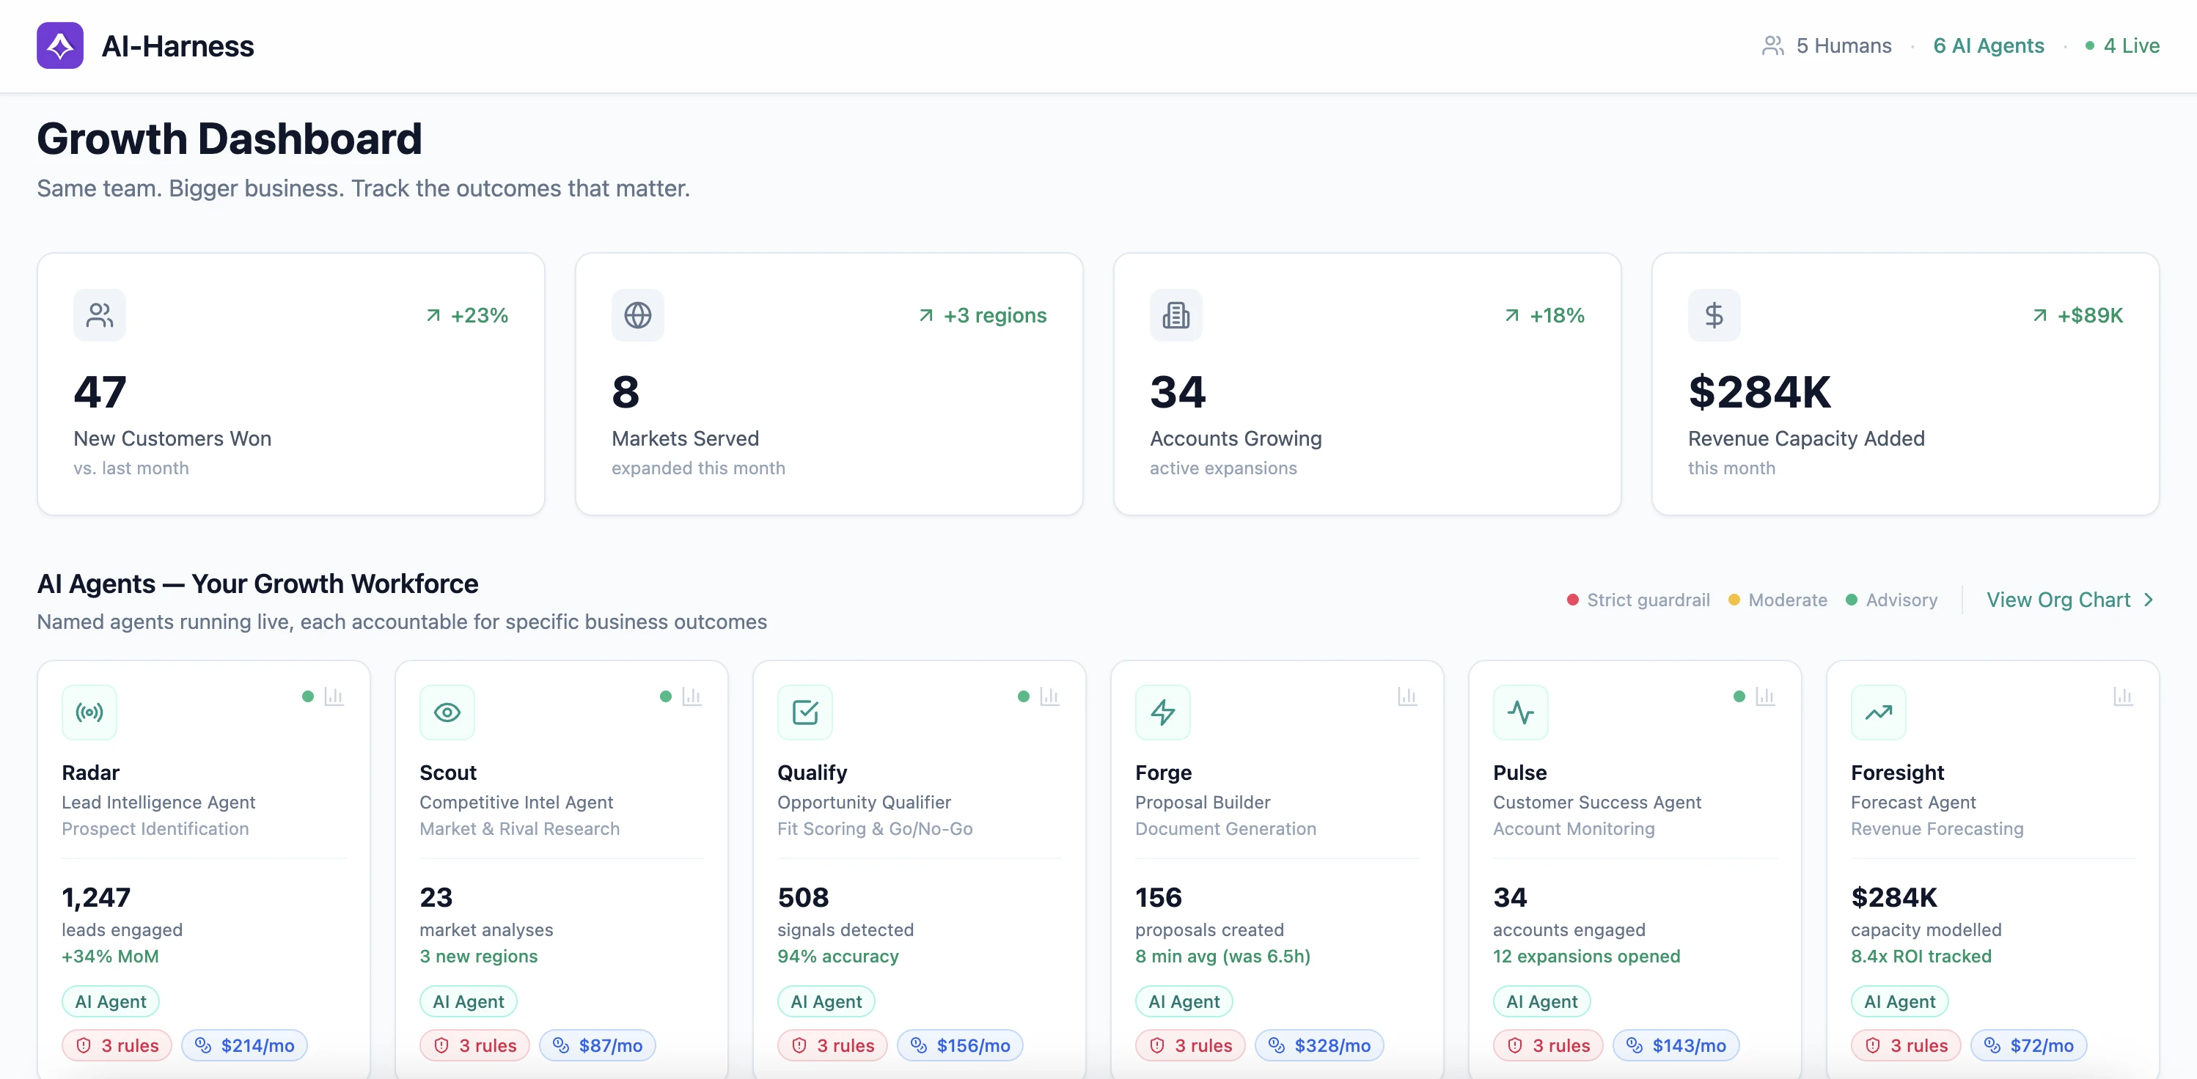Click the globe icon on Markets Served card
The width and height of the screenshot is (2197, 1079).
[637, 314]
